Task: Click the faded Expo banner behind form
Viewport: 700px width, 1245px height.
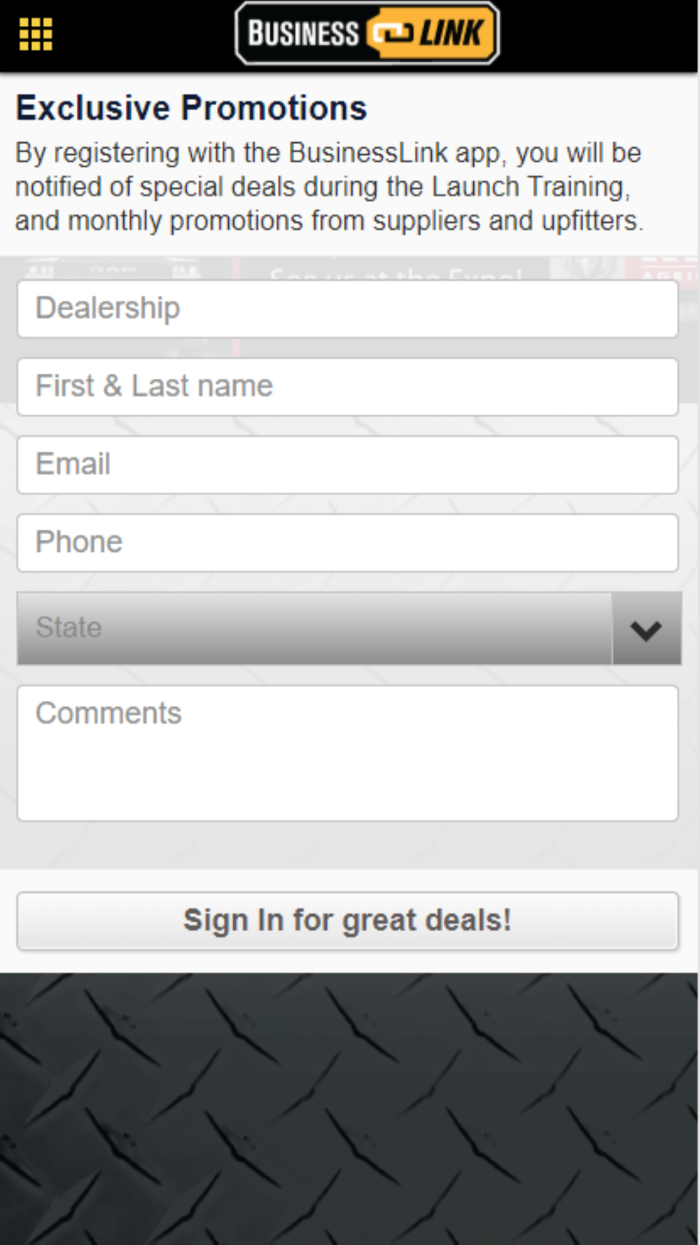Action: [x=395, y=273]
